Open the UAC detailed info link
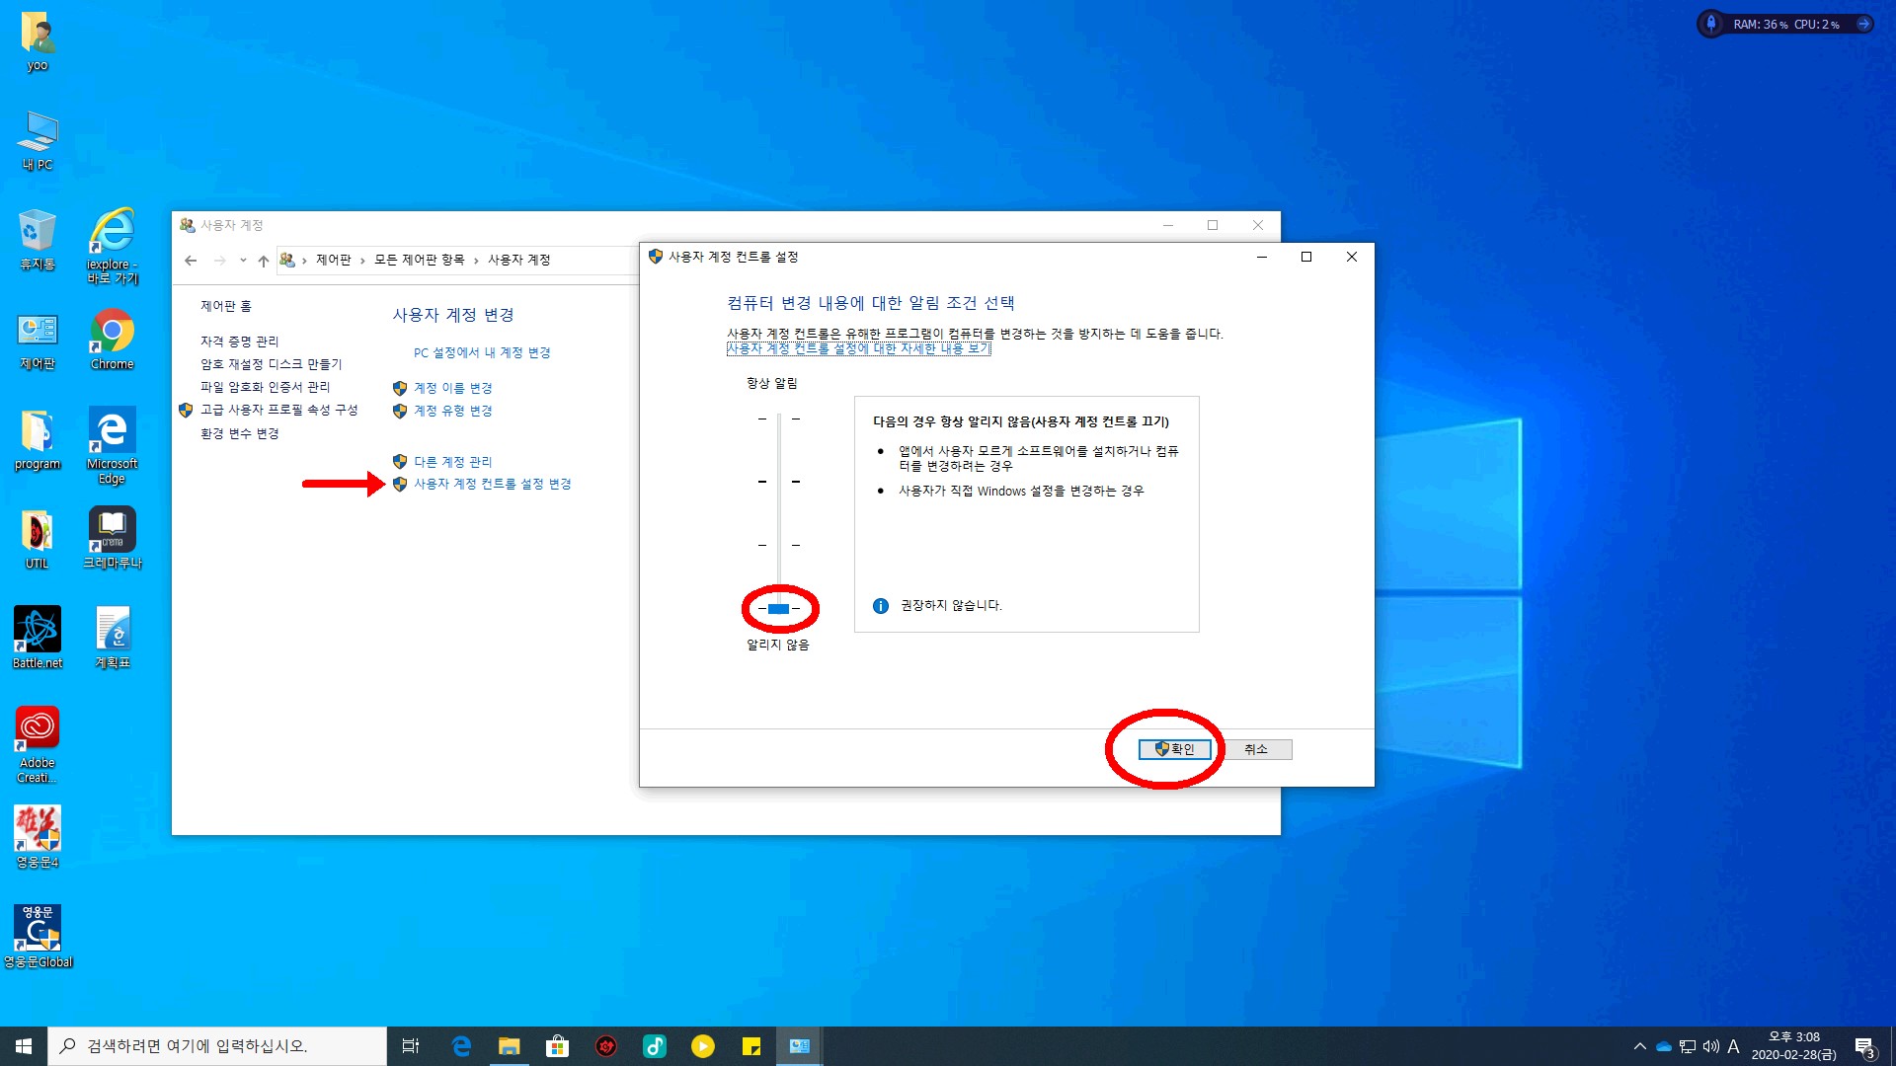 pyautogui.click(x=858, y=348)
